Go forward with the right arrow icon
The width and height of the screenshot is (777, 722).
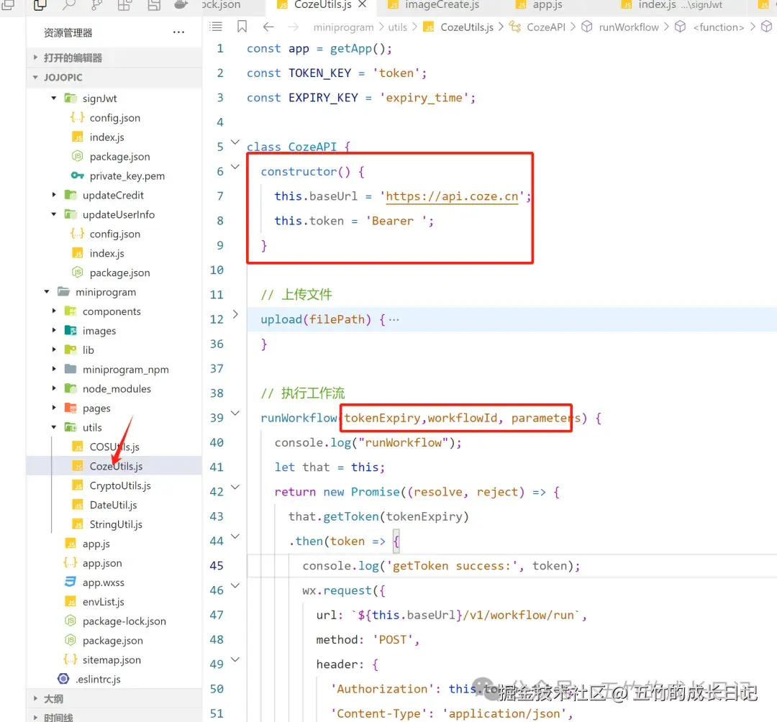click(294, 27)
